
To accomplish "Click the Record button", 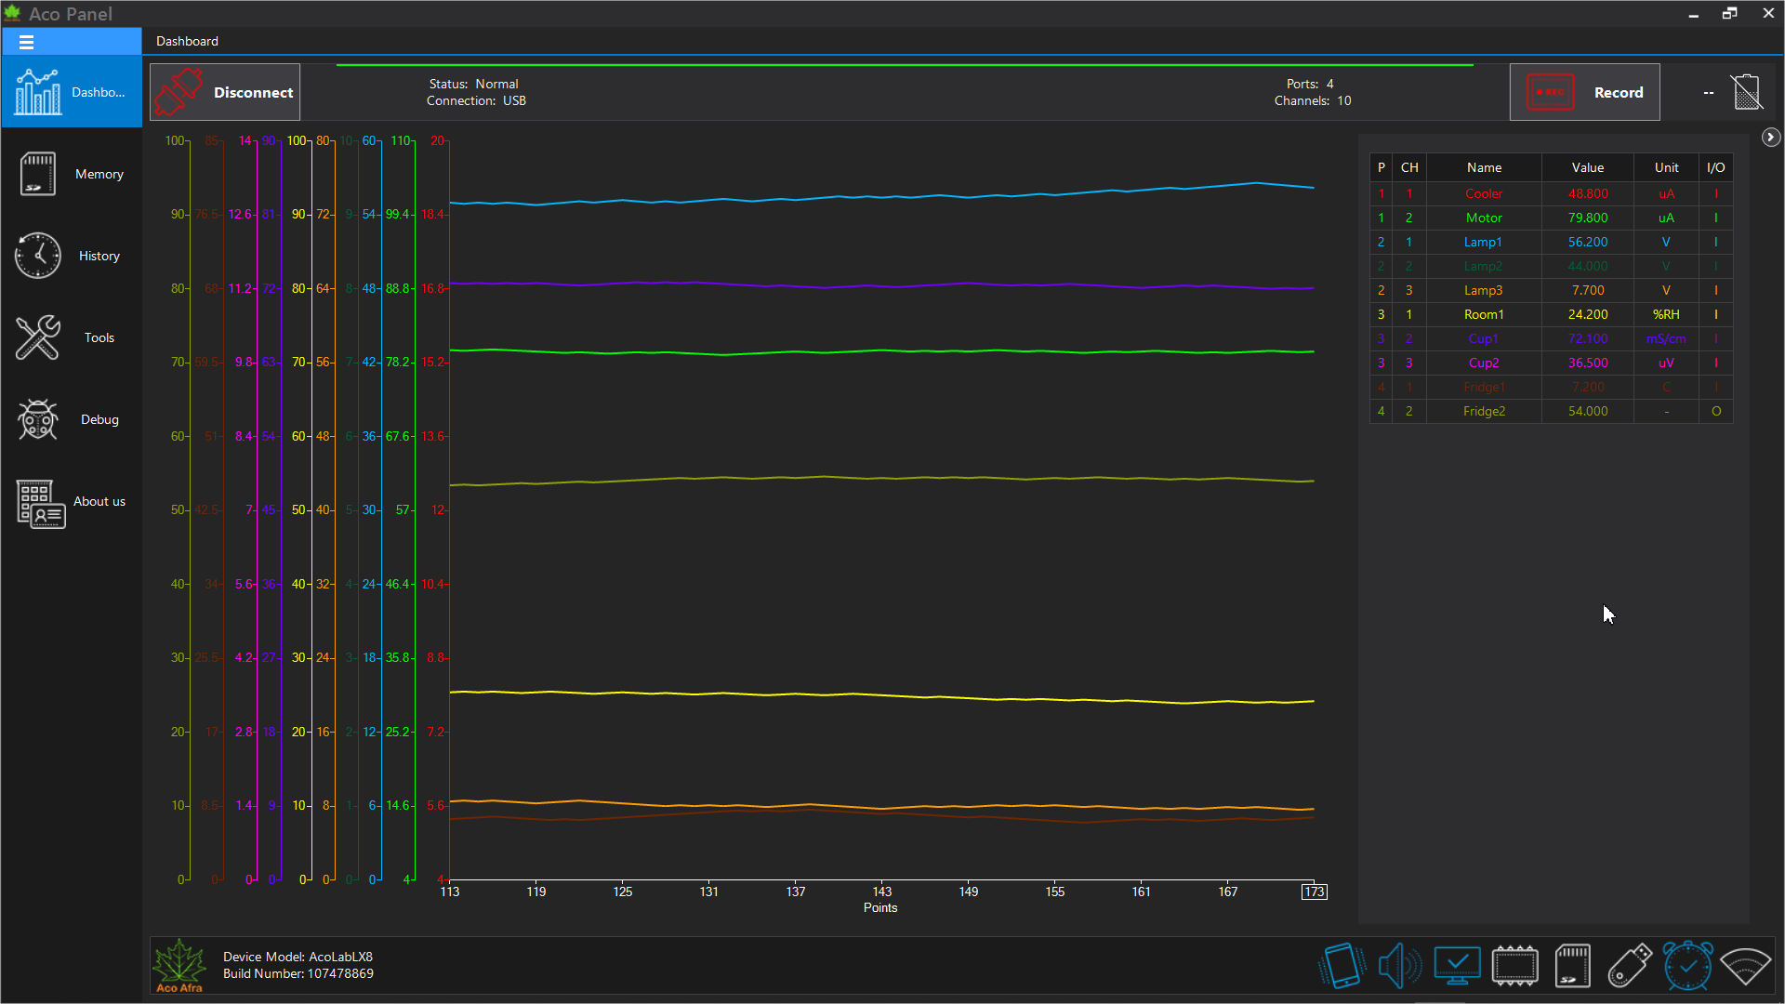I will (1584, 92).
